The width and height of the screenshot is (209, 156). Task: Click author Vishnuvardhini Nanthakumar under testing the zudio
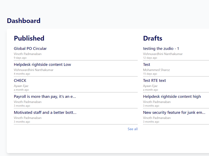coord(163,54)
